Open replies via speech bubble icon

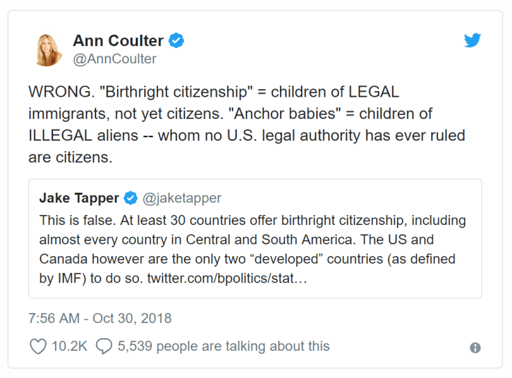point(104,346)
